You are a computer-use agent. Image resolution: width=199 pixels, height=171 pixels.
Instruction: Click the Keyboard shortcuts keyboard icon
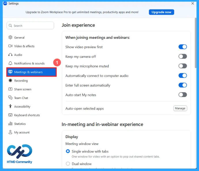point(10,115)
